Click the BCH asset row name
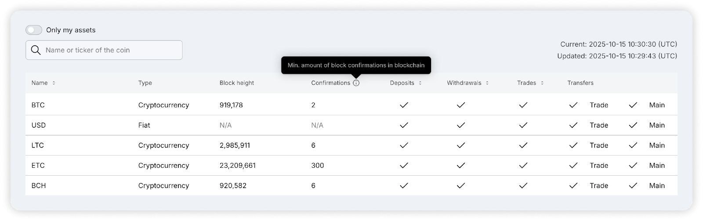Image resolution: width=703 pixels, height=221 pixels. pyautogui.click(x=39, y=186)
